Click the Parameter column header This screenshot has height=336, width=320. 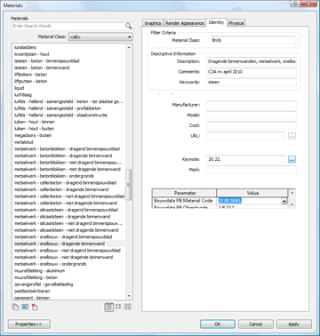(x=185, y=193)
